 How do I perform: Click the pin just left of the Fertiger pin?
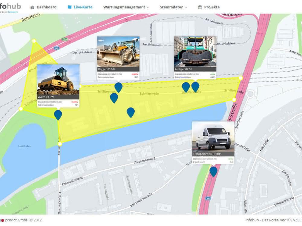coord(186,87)
